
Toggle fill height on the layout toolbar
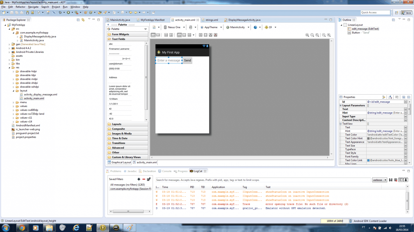point(171,35)
